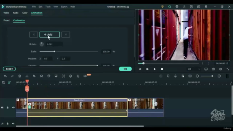The height and width of the screenshot is (131, 233).
Task: Click the RESET button
Action: pyautogui.click(x=9, y=69)
